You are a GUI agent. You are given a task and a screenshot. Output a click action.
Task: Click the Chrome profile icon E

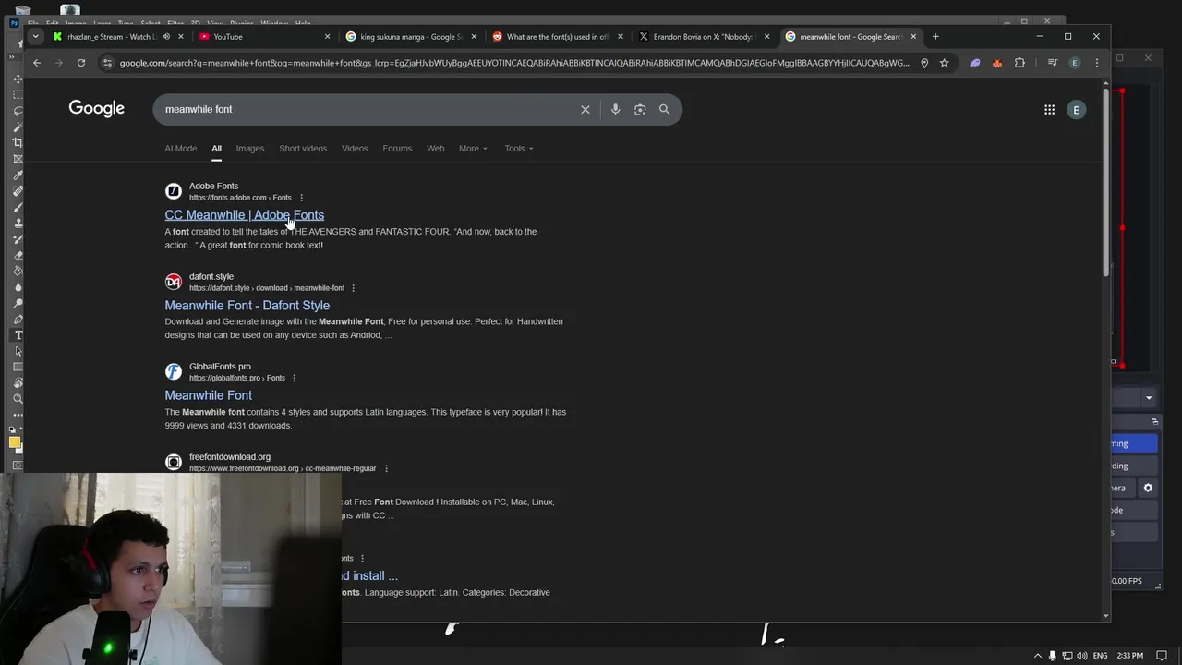pyautogui.click(x=1074, y=63)
